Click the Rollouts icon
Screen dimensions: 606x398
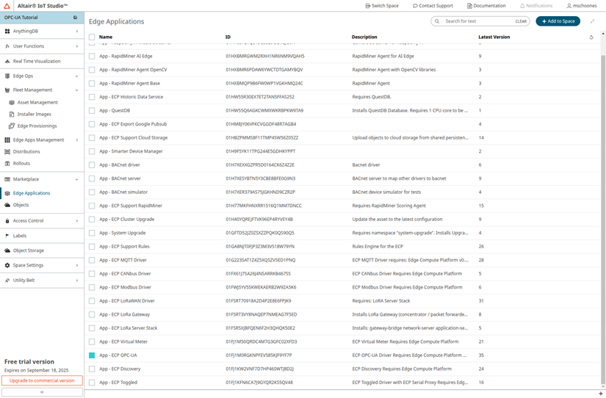[7, 164]
